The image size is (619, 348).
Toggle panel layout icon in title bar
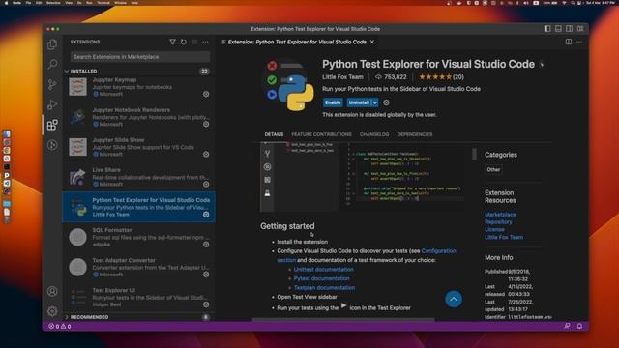[558, 29]
